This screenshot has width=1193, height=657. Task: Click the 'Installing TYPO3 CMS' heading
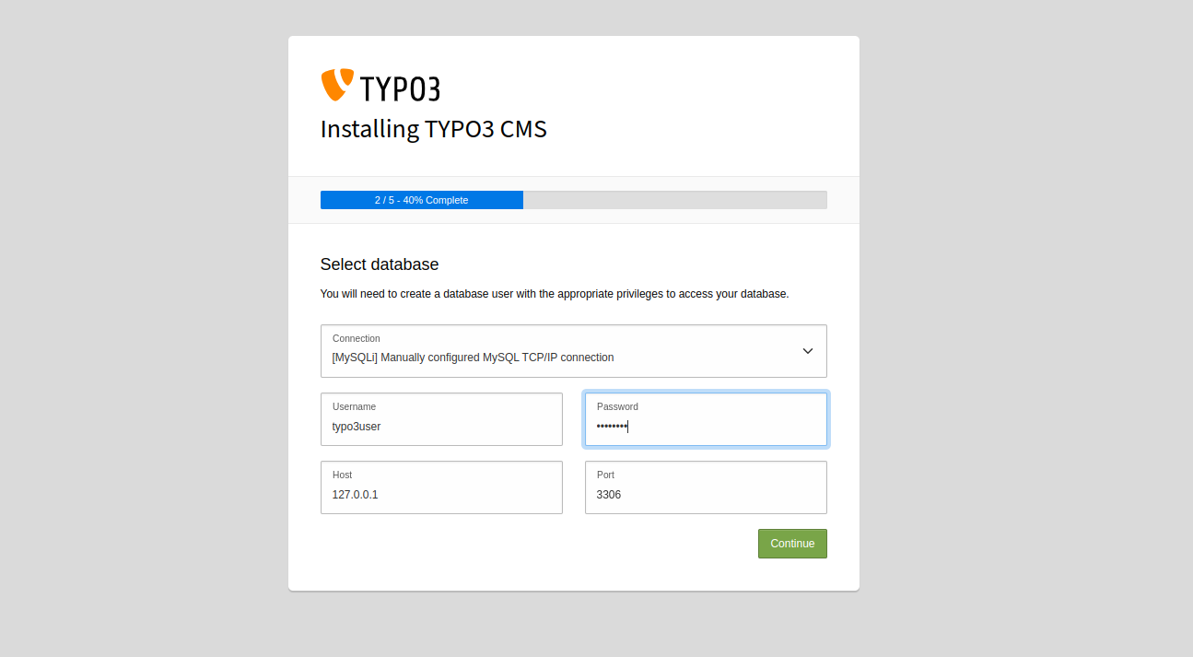pyautogui.click(x=434, y=129)
